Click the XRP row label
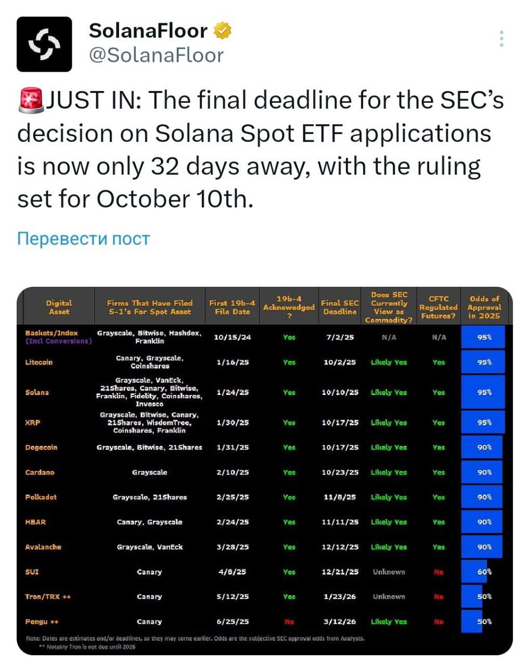Viewport: 529px width, 665px height. point(32,422)
